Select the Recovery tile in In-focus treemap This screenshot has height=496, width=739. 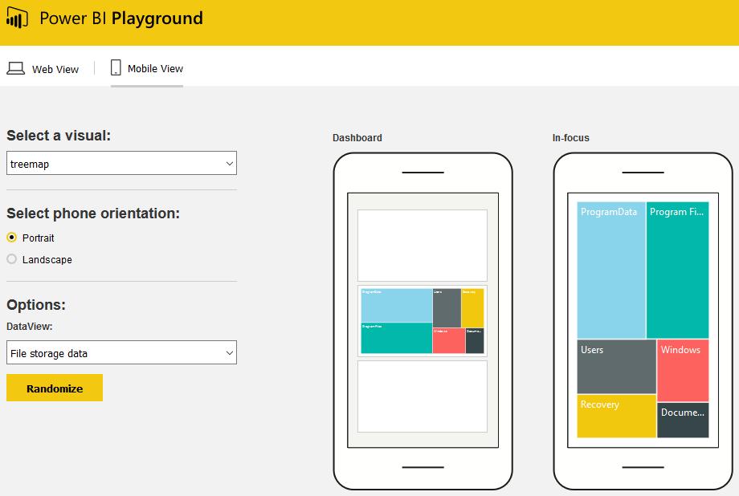[x=616, y=416]
